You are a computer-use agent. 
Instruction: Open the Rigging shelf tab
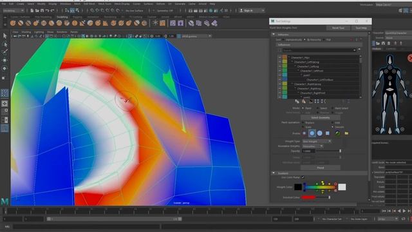(77, 17)
